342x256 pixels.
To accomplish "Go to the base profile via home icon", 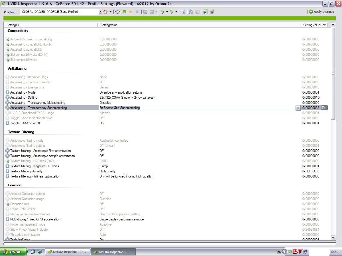I will coord(105,12).
